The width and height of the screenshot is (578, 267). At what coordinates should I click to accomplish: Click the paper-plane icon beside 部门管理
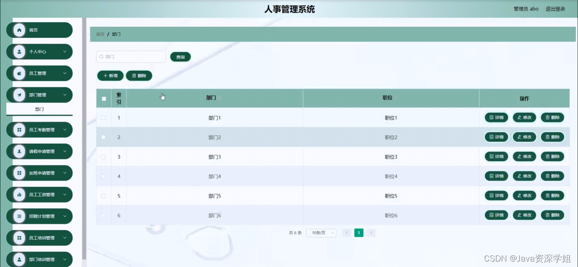click(x=19, y=95)
